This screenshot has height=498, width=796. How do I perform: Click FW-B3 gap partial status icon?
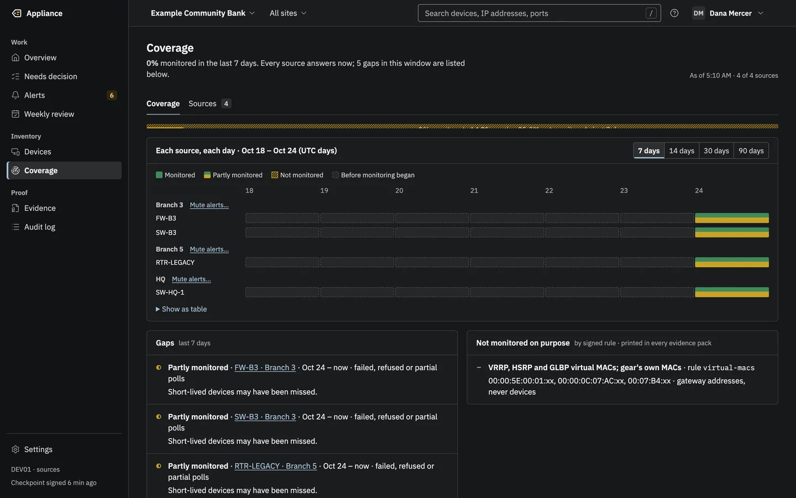pos(159,367)
